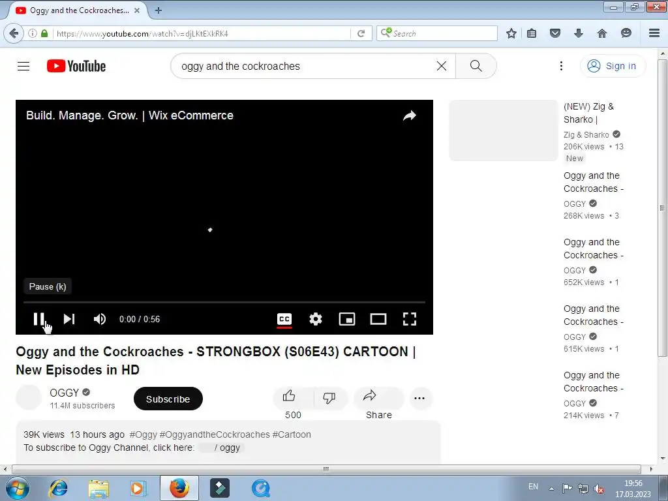
Task: Open suggested Oggy video with 615K views
Action: tap(594, 315)
